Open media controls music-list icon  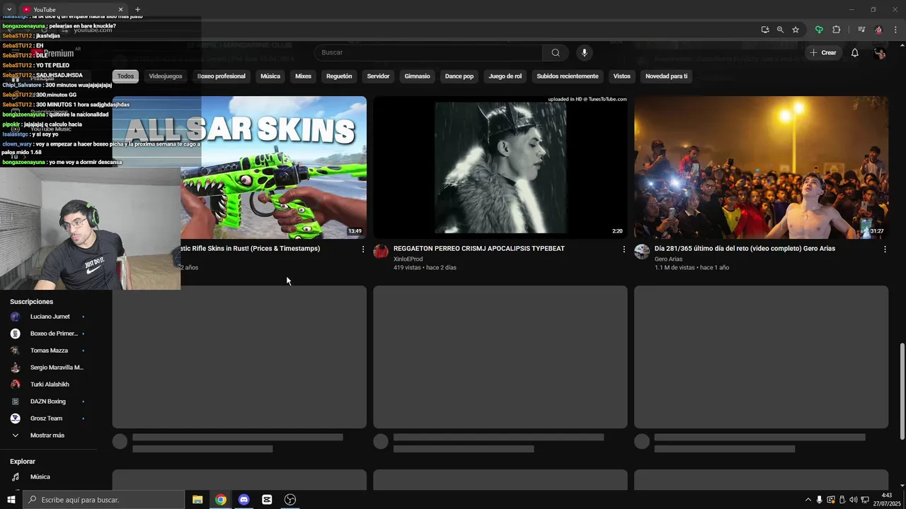pos(861,30)
